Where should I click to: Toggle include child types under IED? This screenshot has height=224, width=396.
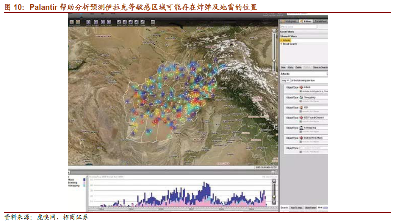click(301, 111)
